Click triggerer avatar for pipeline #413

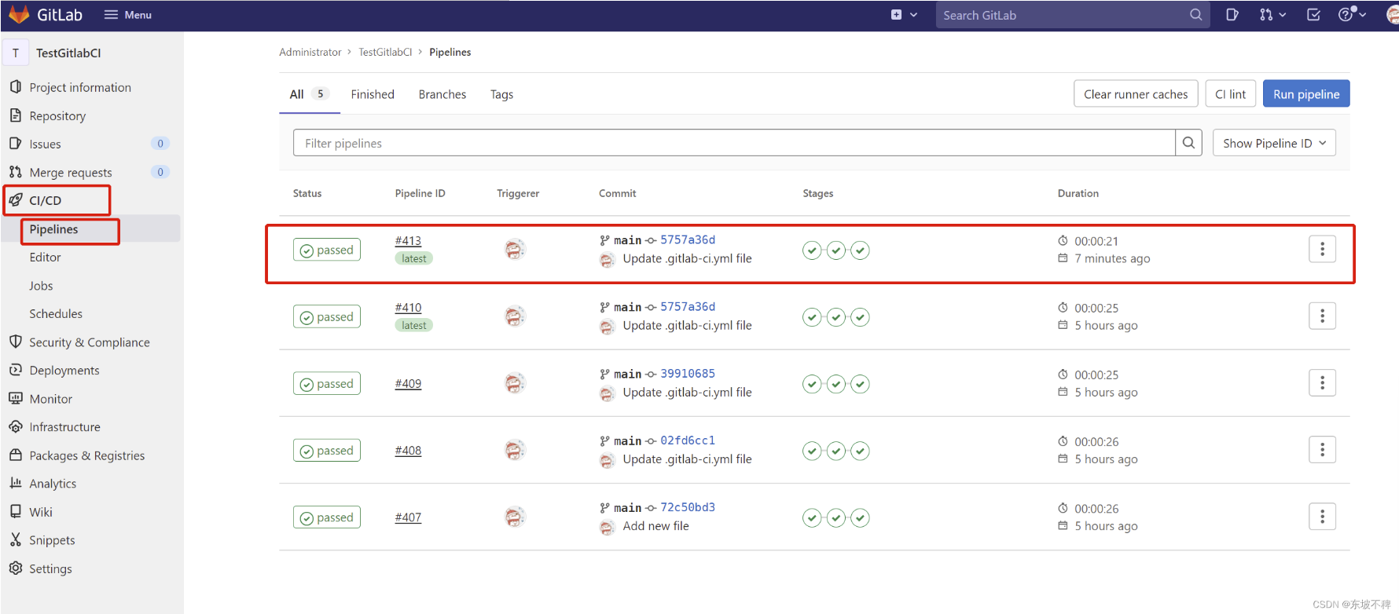(x=515, y=250)
